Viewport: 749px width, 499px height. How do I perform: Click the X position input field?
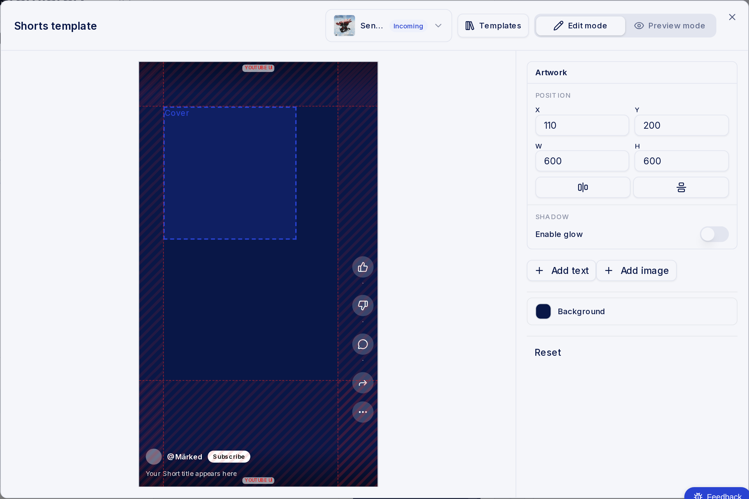click(582, 125)
